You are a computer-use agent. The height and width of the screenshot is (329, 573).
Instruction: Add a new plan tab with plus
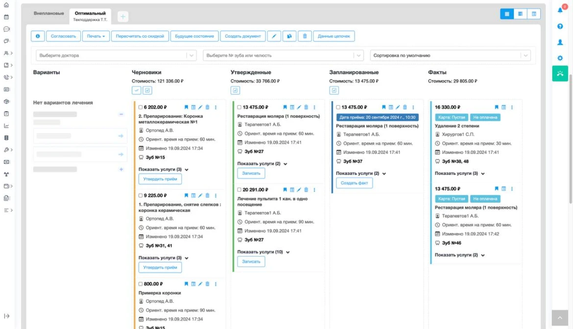click(122, 17)
